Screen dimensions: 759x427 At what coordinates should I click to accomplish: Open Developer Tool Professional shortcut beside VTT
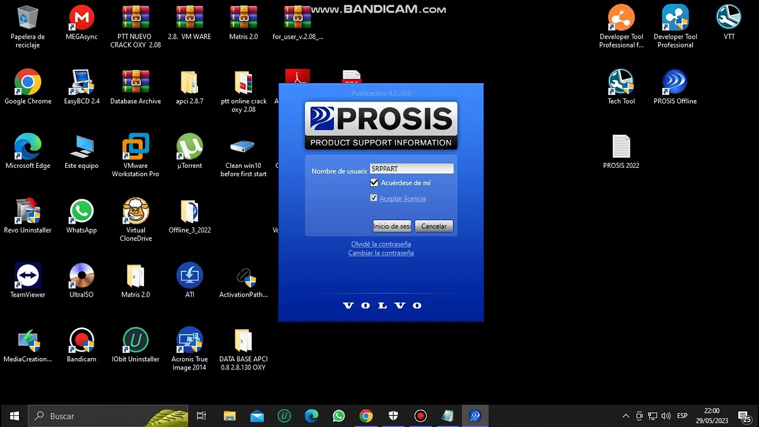pos(675,27)
